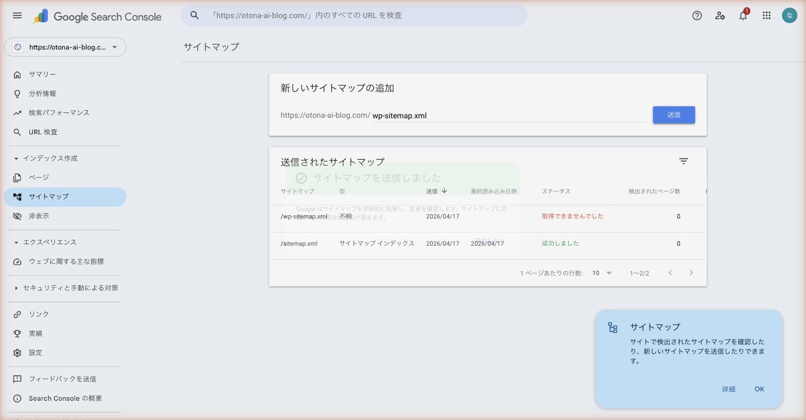Screen dimensions: 806x420
Task: Open the main hamburger menu
Action: [17, 15]
